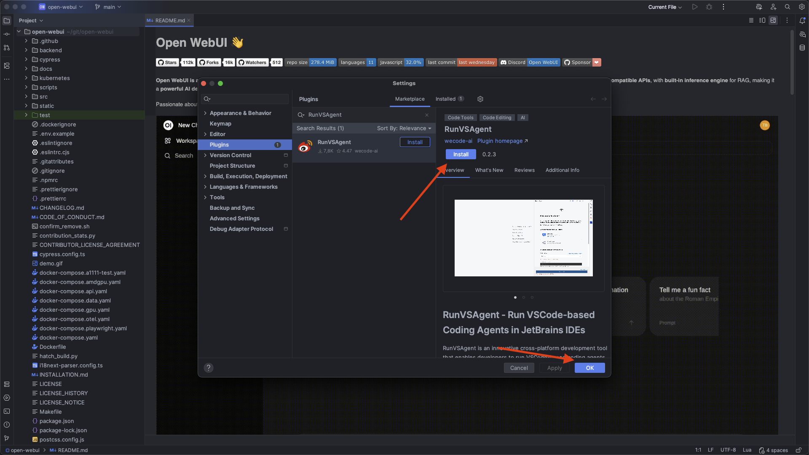Change LF line separator in status bar

click(x=711, y=450)
